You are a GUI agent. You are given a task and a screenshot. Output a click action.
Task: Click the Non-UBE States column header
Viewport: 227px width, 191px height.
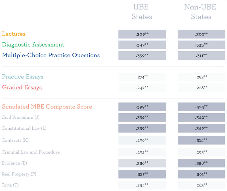coord(201,12)
